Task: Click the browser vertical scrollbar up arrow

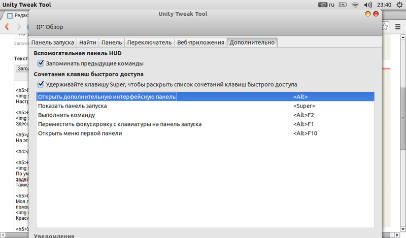Action: click(x=403, y=37)
